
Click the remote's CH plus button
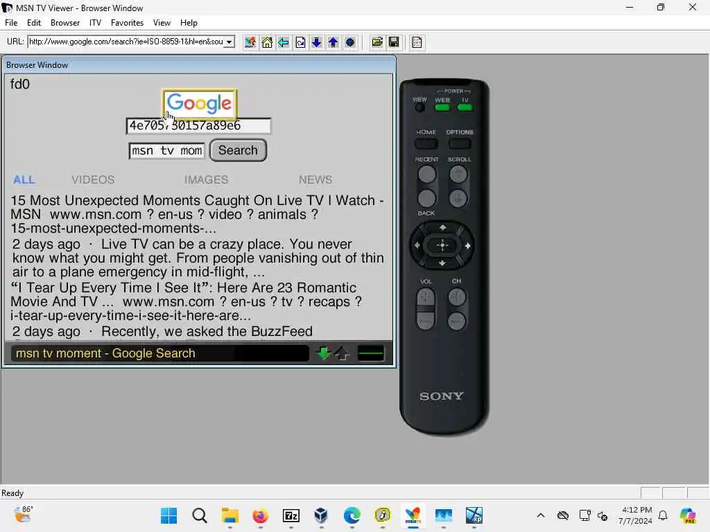(457, 297)
